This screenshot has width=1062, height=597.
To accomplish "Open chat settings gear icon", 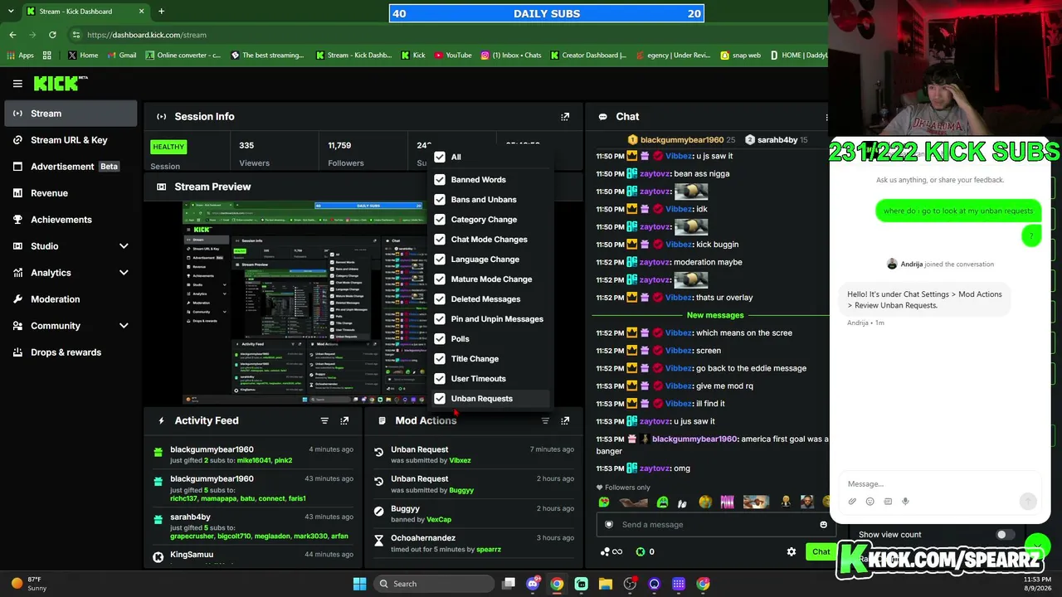I will [792, 551].
